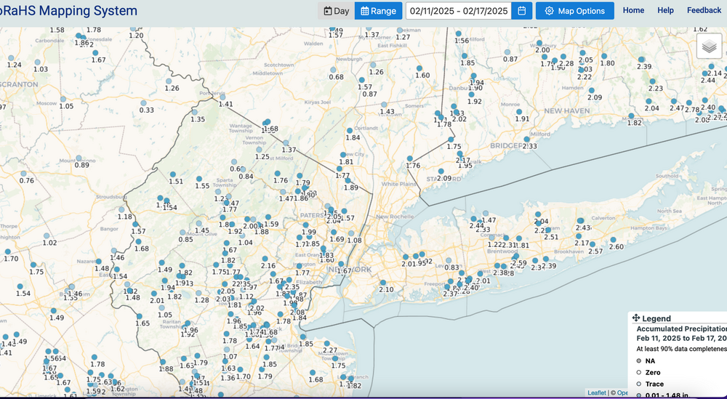Image resolution: width=727 pixels, height=399 pixels.
Task: Select the 1.64 station marker
Action: [249, 339]
